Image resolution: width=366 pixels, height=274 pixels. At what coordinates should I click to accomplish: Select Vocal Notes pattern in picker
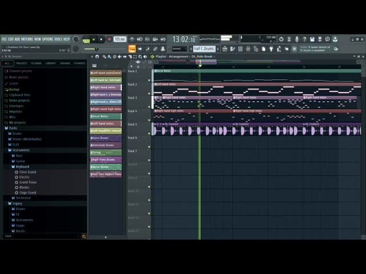point(106,116)
